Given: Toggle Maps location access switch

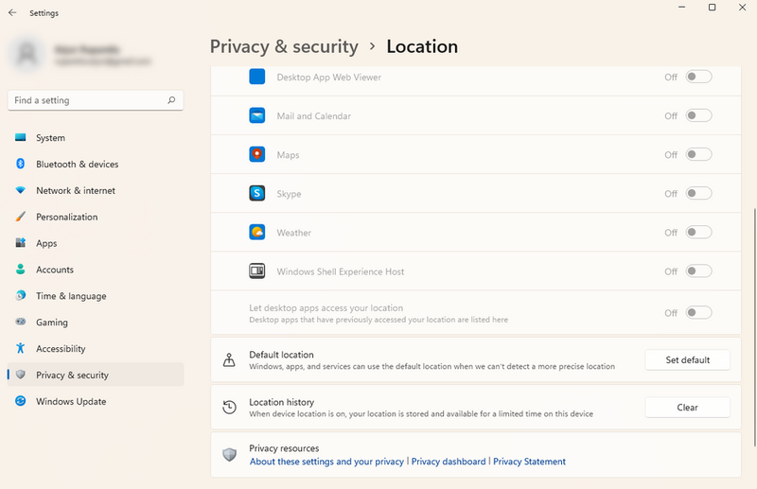Looking at the screenshot, I should click(x=698, y=155).
